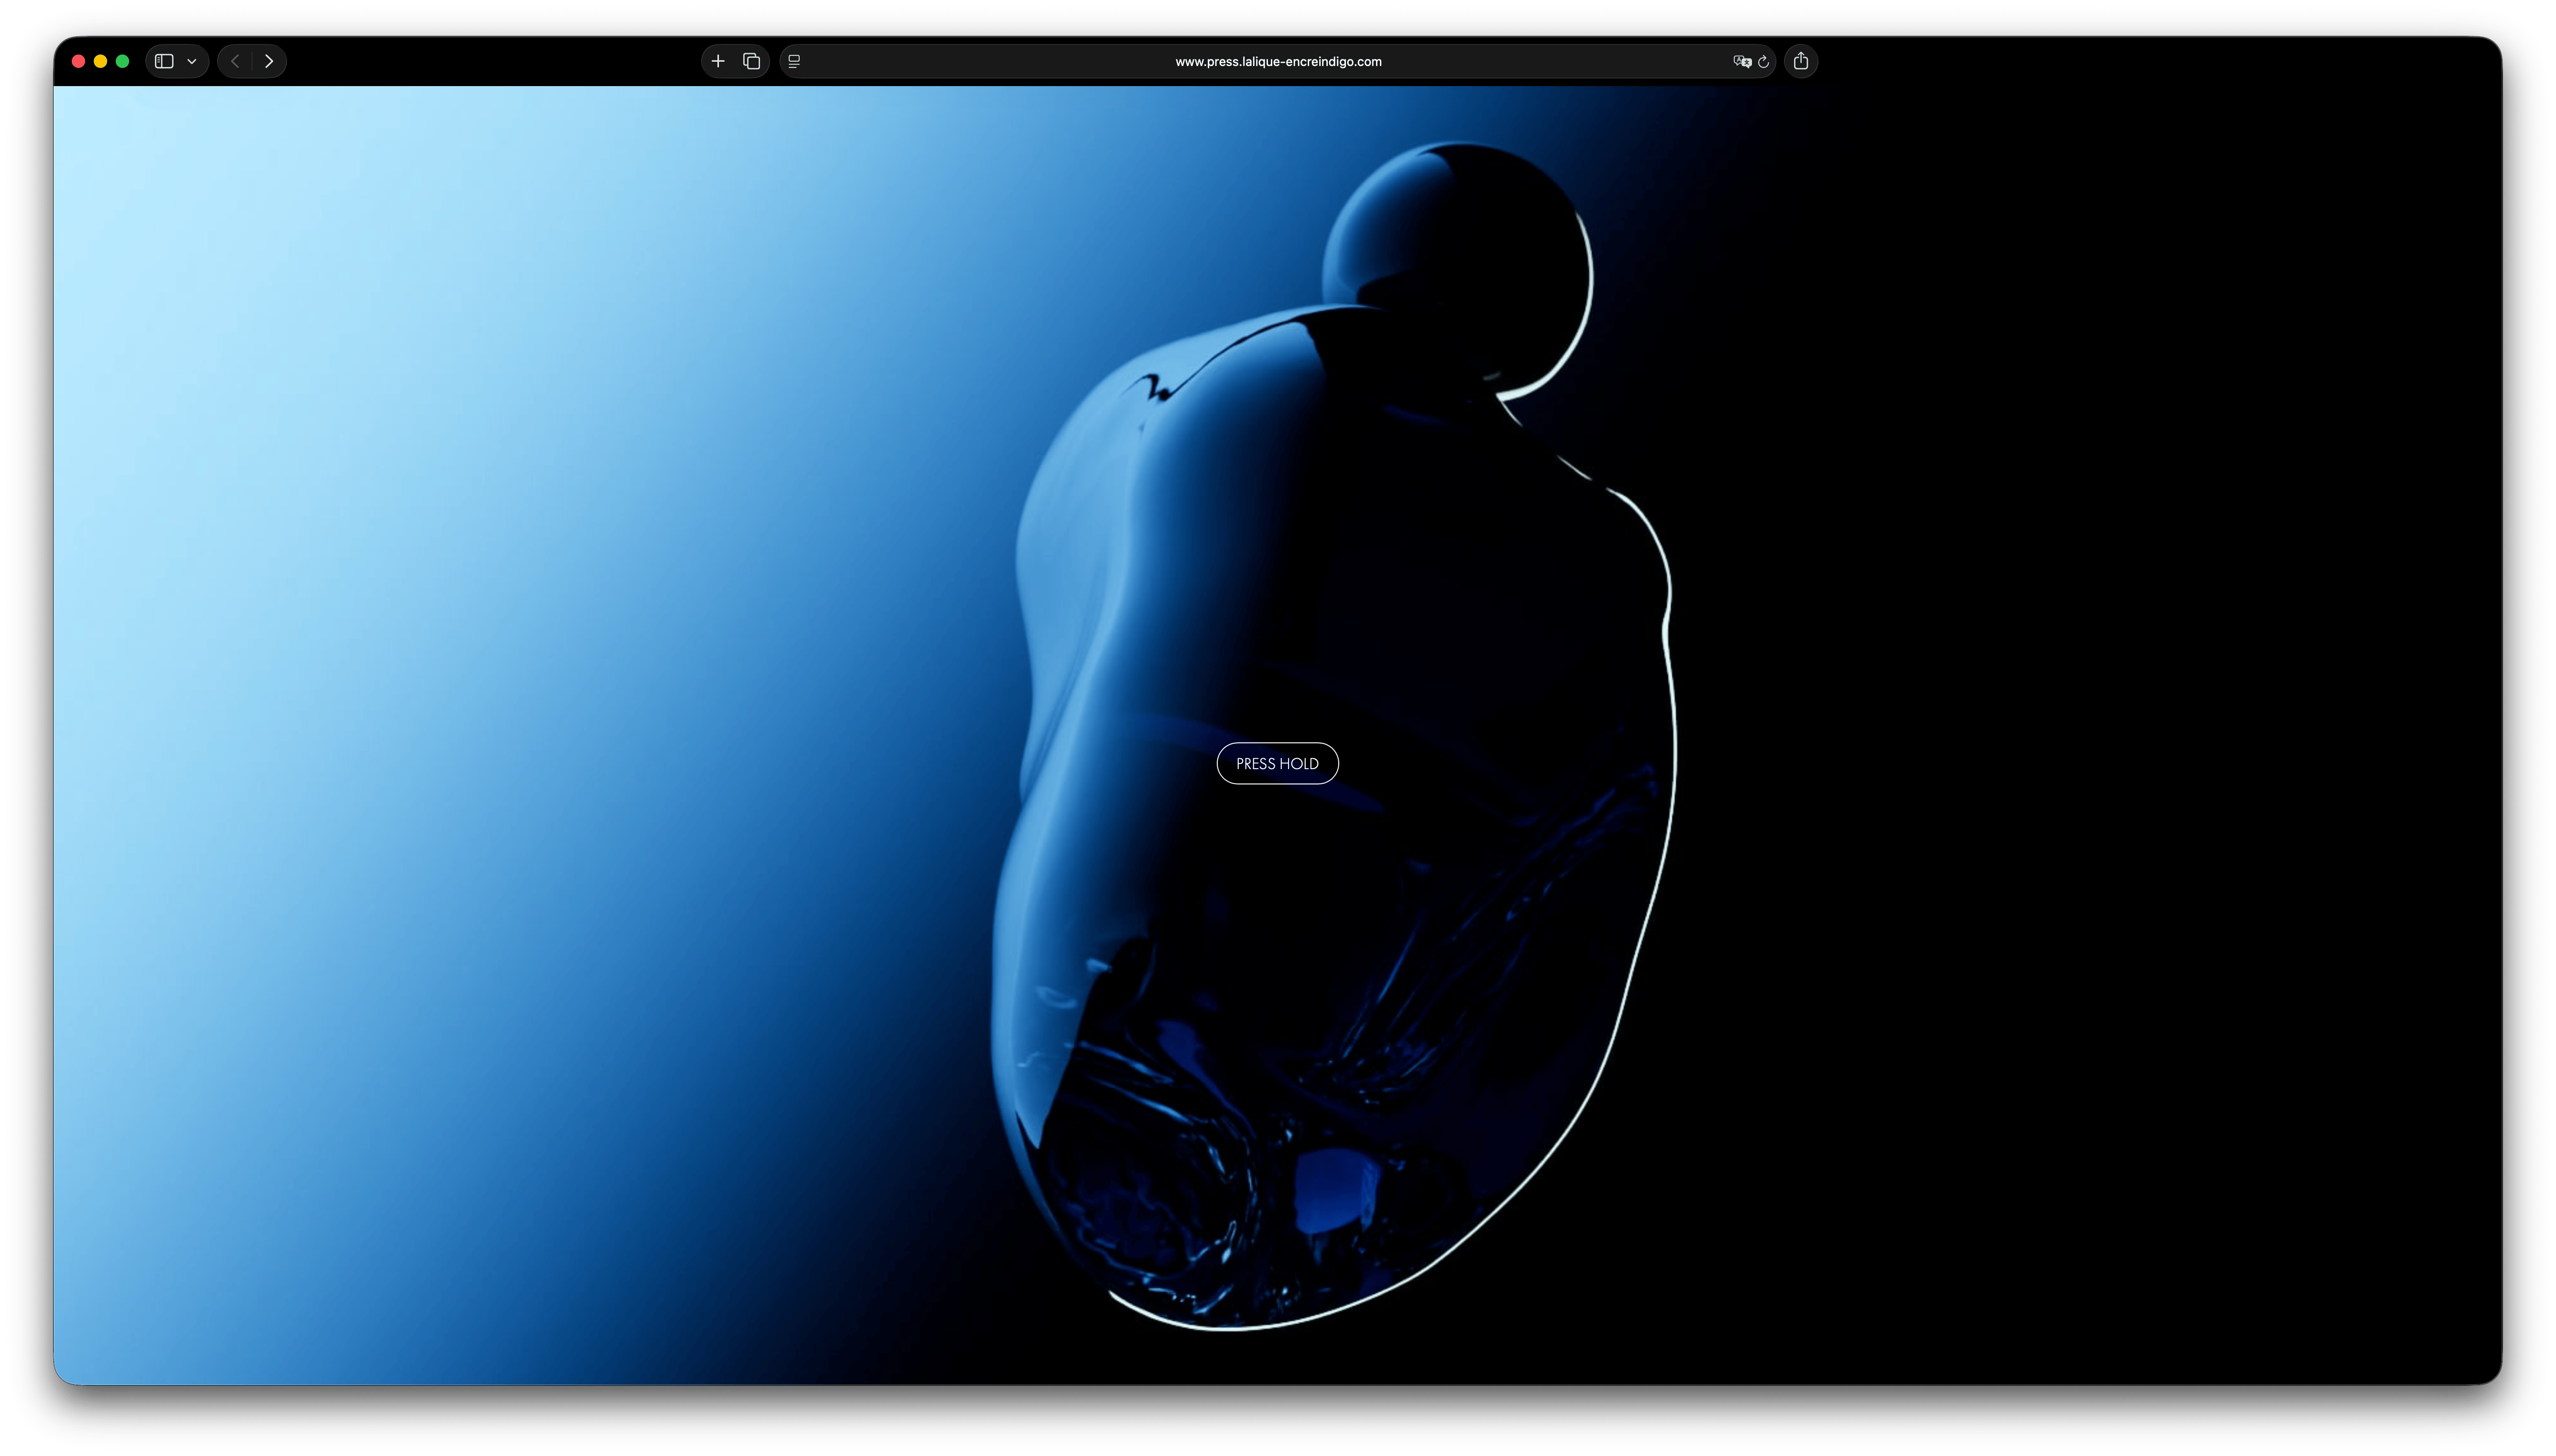Show the tab overview

tap(752, 61)
